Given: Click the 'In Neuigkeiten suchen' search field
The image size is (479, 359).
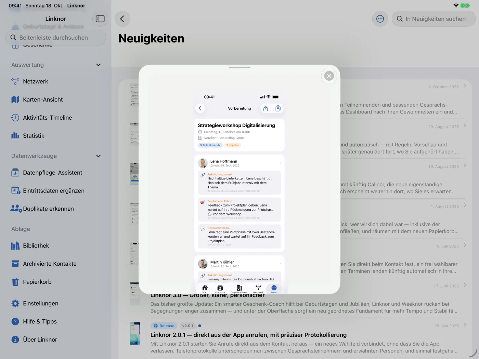Looking at the screenshot, I should (433, 19).
